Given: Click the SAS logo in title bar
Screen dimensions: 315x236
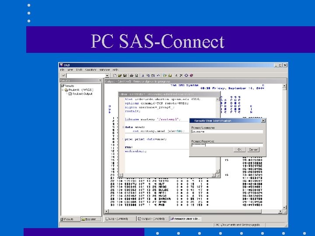Looking at the screenshot, I should pyautogui.click(x=61, y=65).
